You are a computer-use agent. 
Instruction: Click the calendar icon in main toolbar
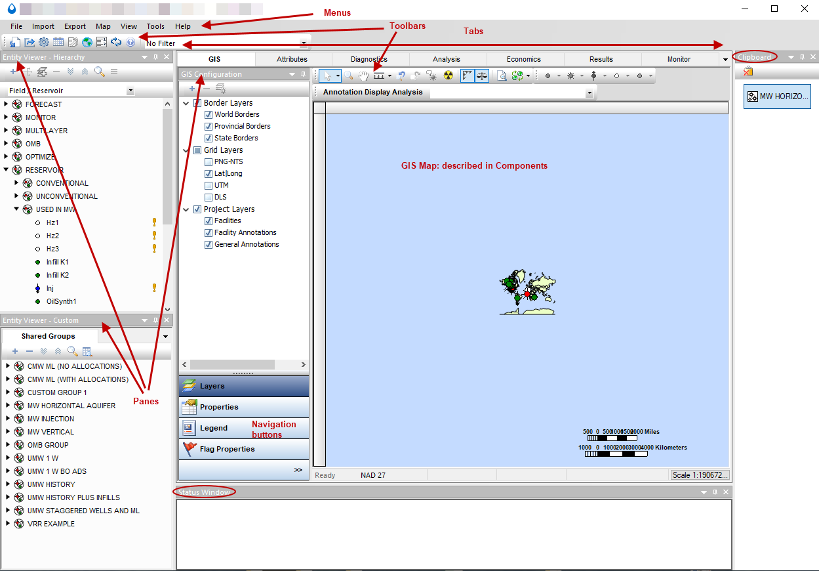tap(60, 41)
